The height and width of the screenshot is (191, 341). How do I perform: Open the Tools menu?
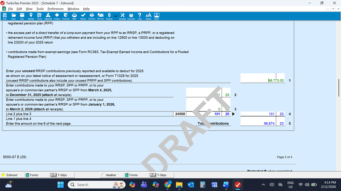pos(40,9)
